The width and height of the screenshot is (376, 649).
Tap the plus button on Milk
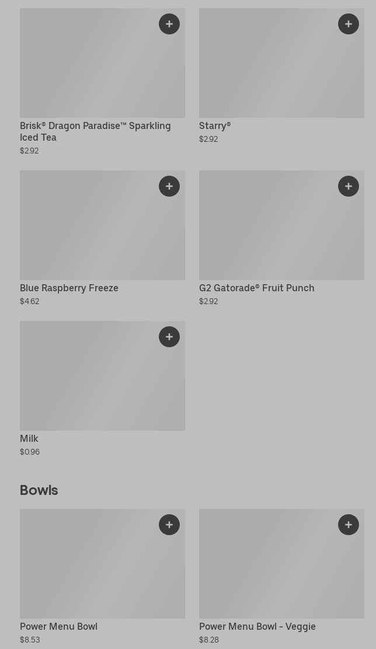coord(169,337)
